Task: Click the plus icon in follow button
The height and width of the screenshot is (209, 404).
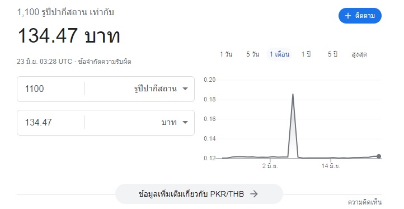Action: point(348,16)
